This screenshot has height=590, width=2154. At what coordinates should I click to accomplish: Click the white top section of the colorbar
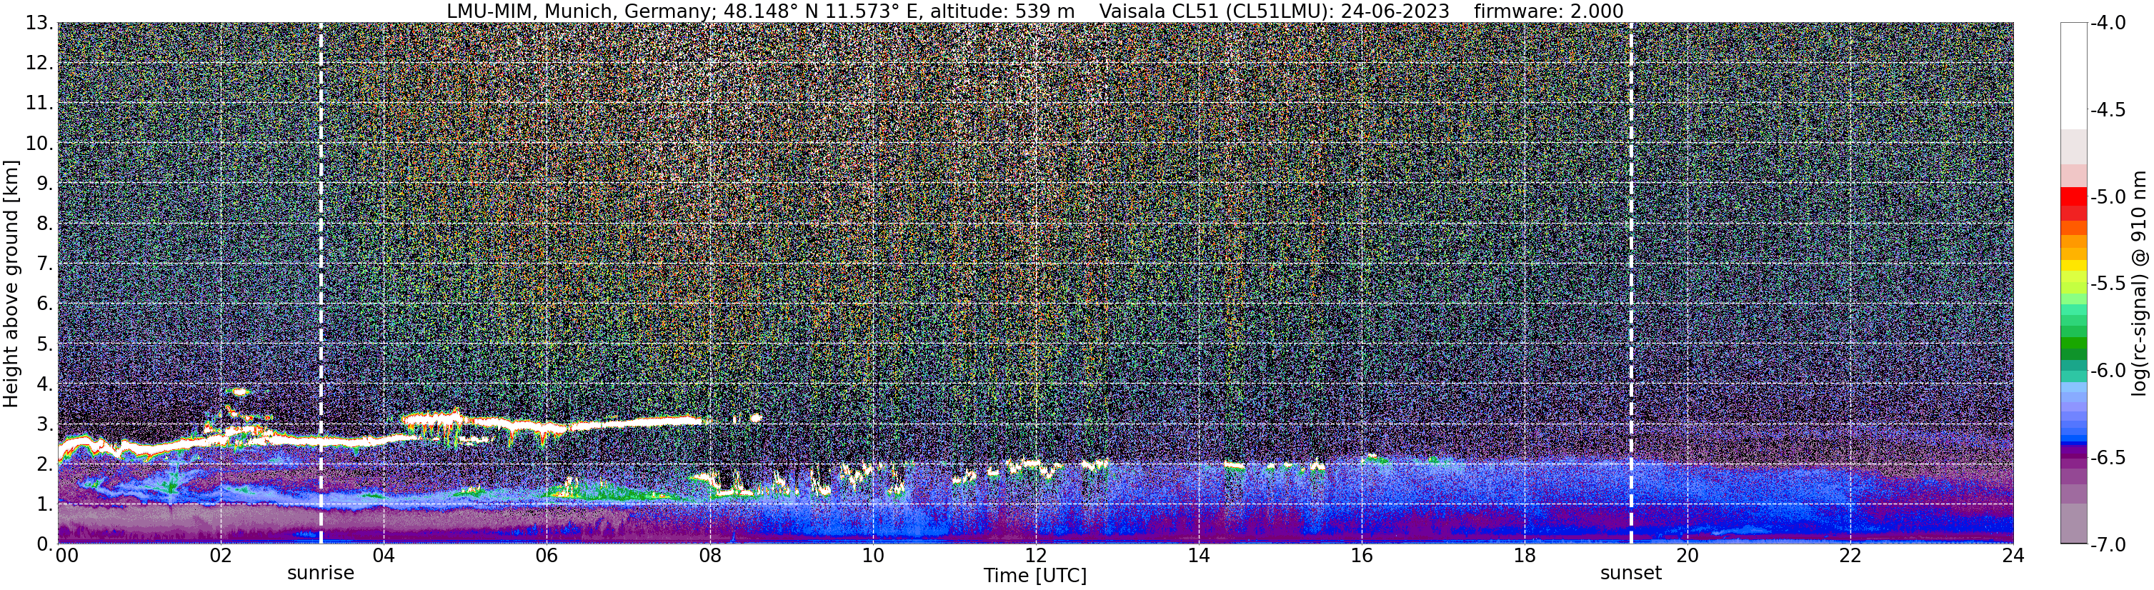pyautogui.click(x=2074, y=75)
